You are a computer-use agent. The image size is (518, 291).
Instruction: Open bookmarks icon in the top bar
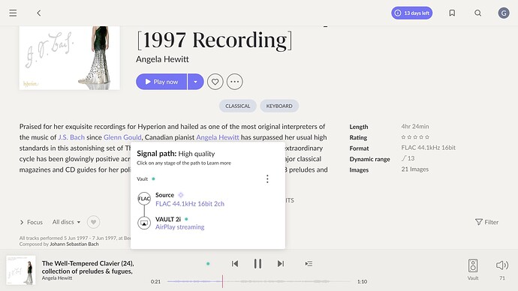452,13
